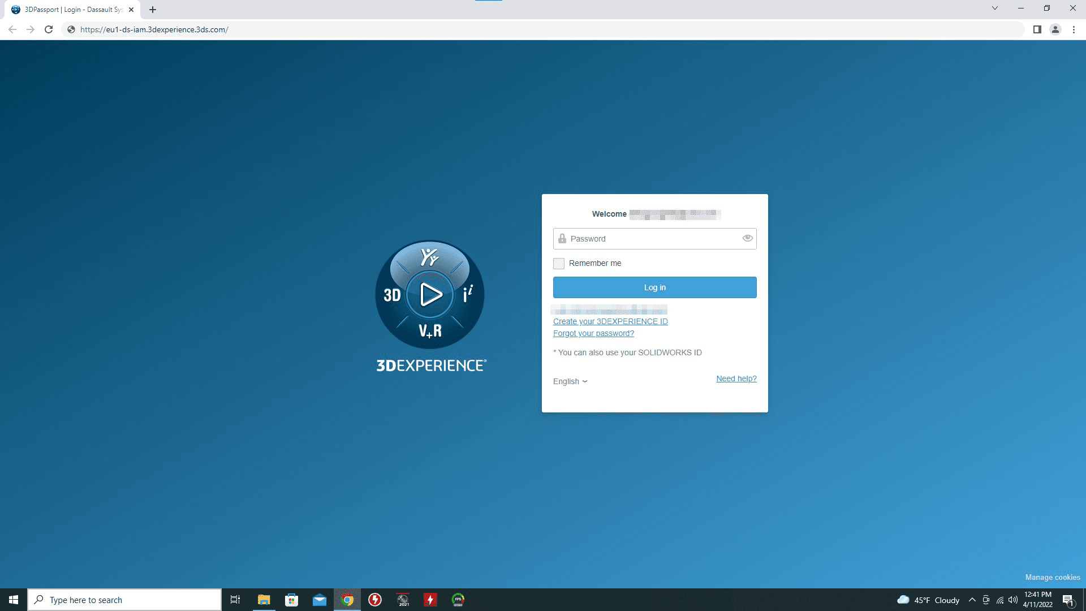This screenshot has width=1086, height=611.
Task: Reload the page
Action: (x=49, y=29)
